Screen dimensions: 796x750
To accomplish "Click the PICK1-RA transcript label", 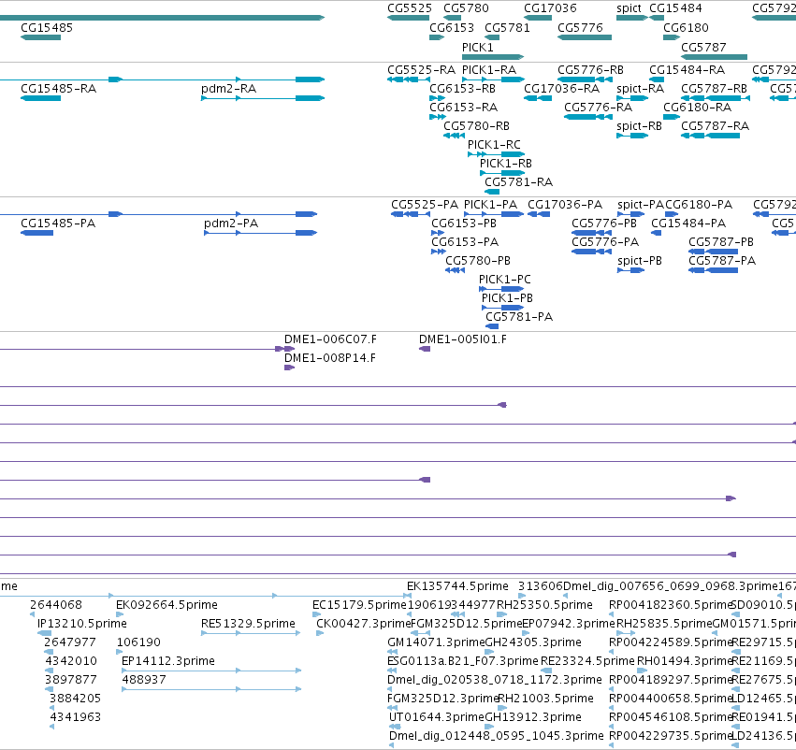I will tap(489, 69).
